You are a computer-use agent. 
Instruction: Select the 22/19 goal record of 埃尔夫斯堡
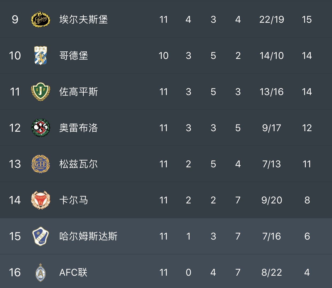pyautogui.click(x=272, y=19)
